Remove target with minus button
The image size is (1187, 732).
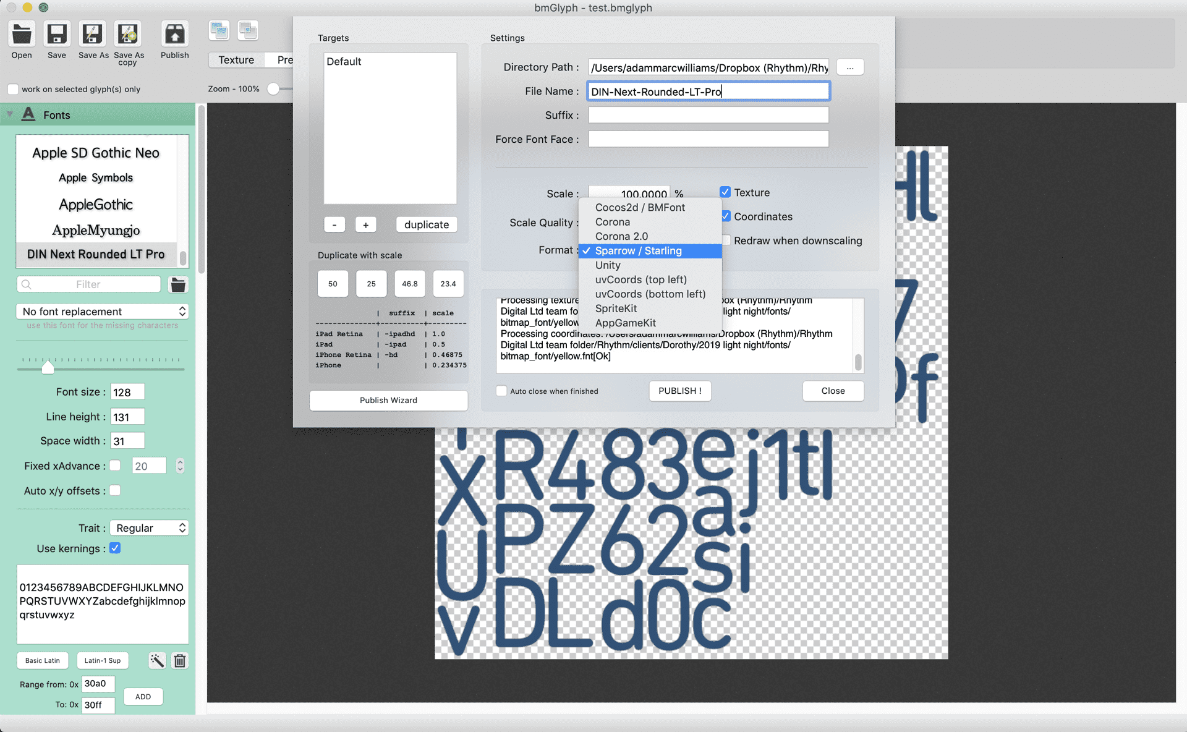pyautogui.click(x=334, y=224)
